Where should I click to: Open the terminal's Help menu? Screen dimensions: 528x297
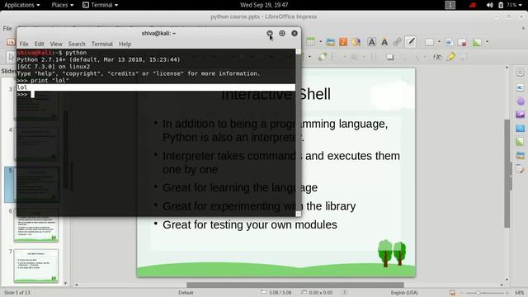(125, 44)
